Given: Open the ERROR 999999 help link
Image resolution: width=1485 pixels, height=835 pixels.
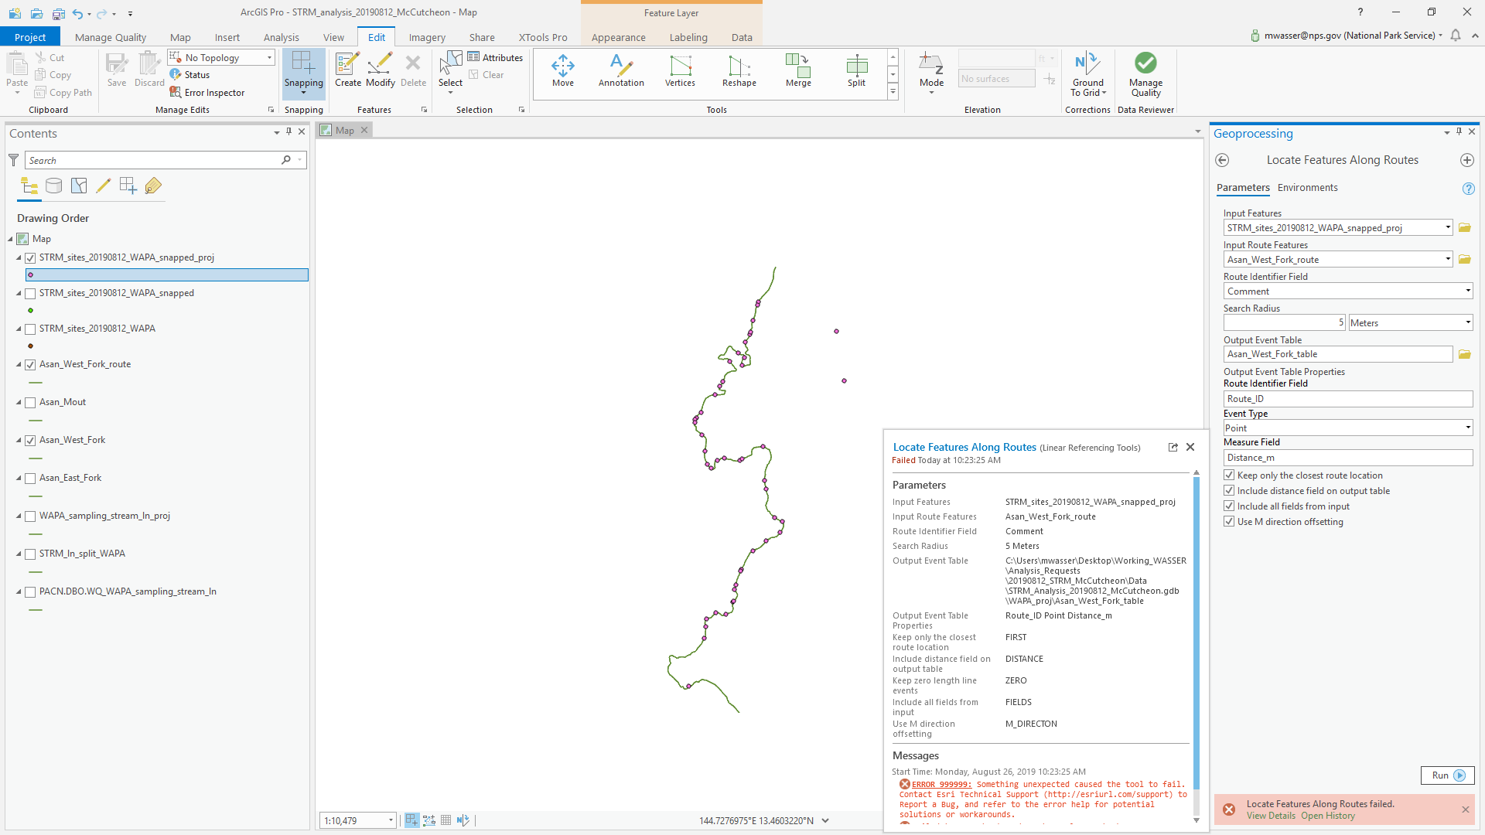Looking at the screenshot, I should 941,784.
